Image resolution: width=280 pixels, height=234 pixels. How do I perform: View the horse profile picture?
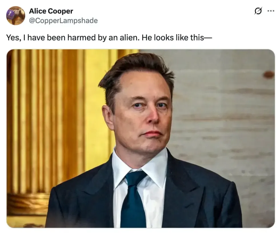point(15,16)
